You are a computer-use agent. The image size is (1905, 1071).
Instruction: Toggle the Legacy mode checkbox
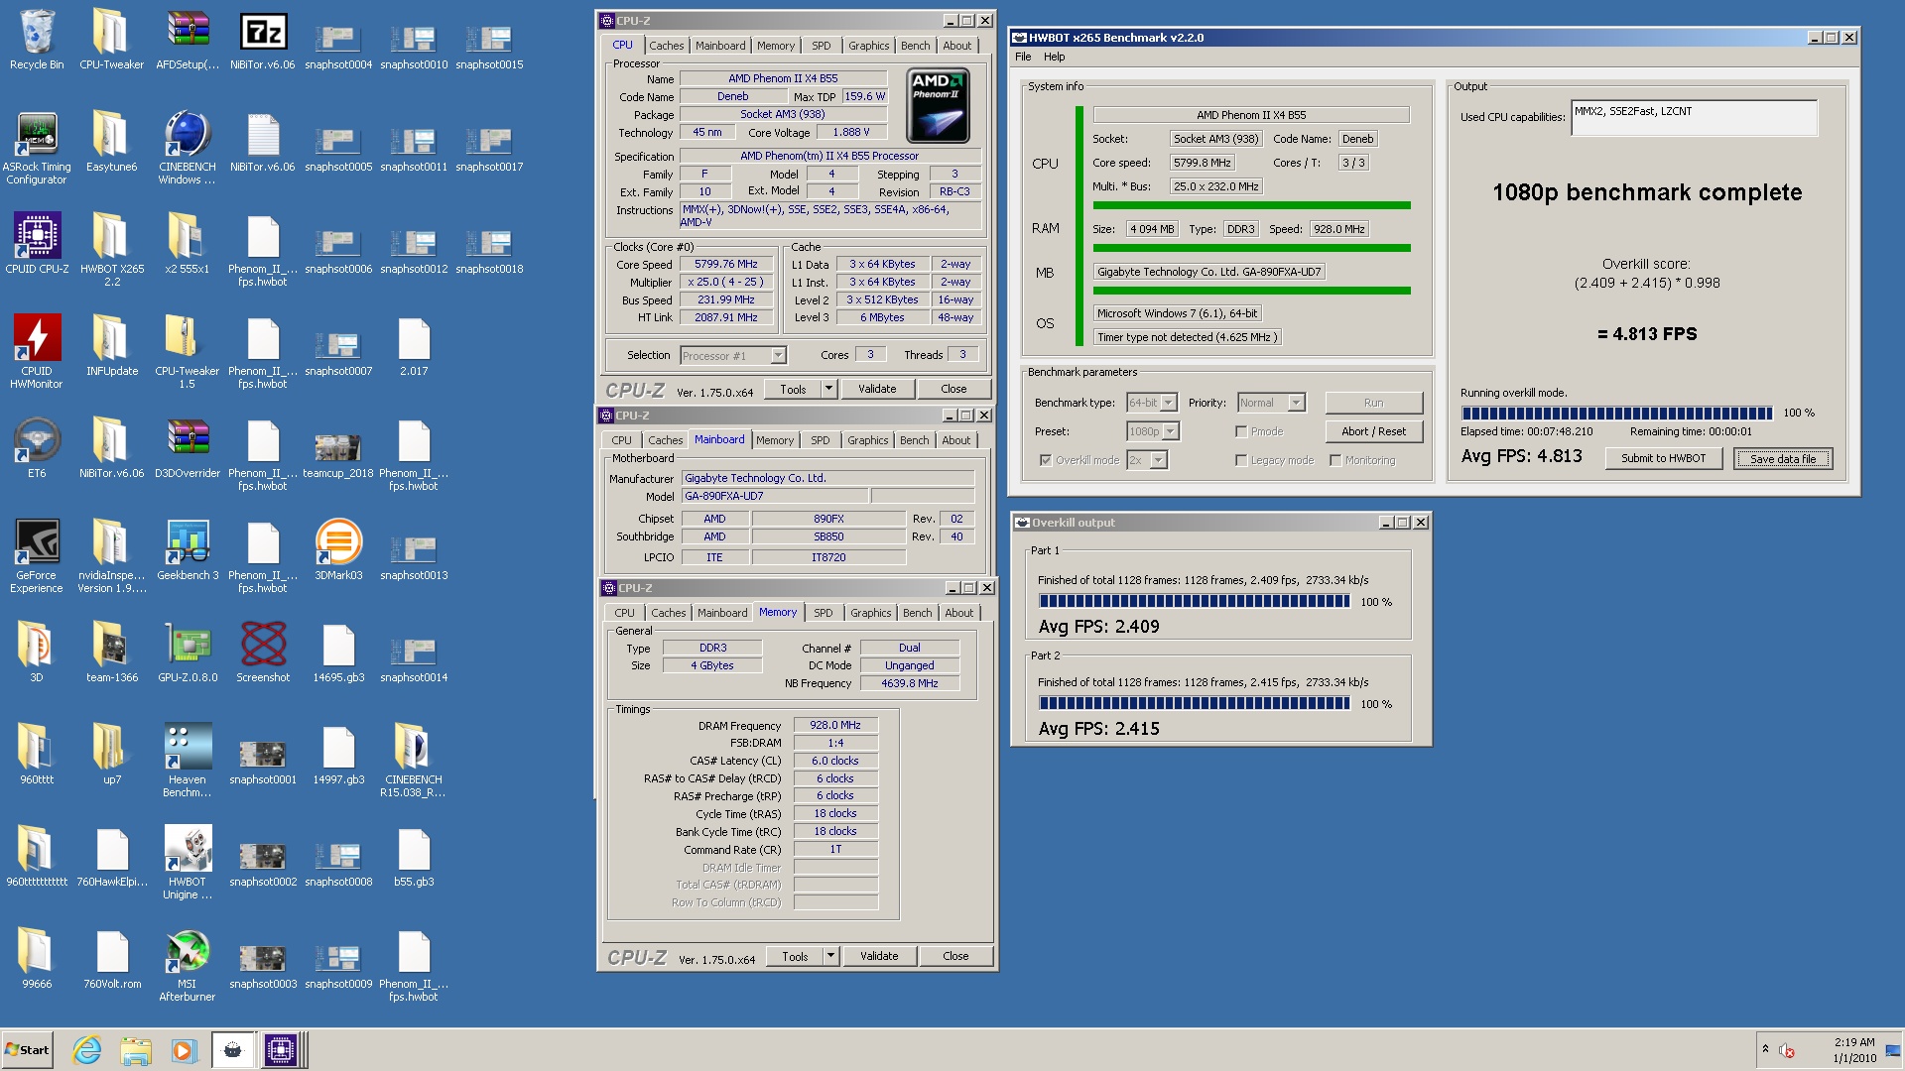click(x=1241, y=460)
